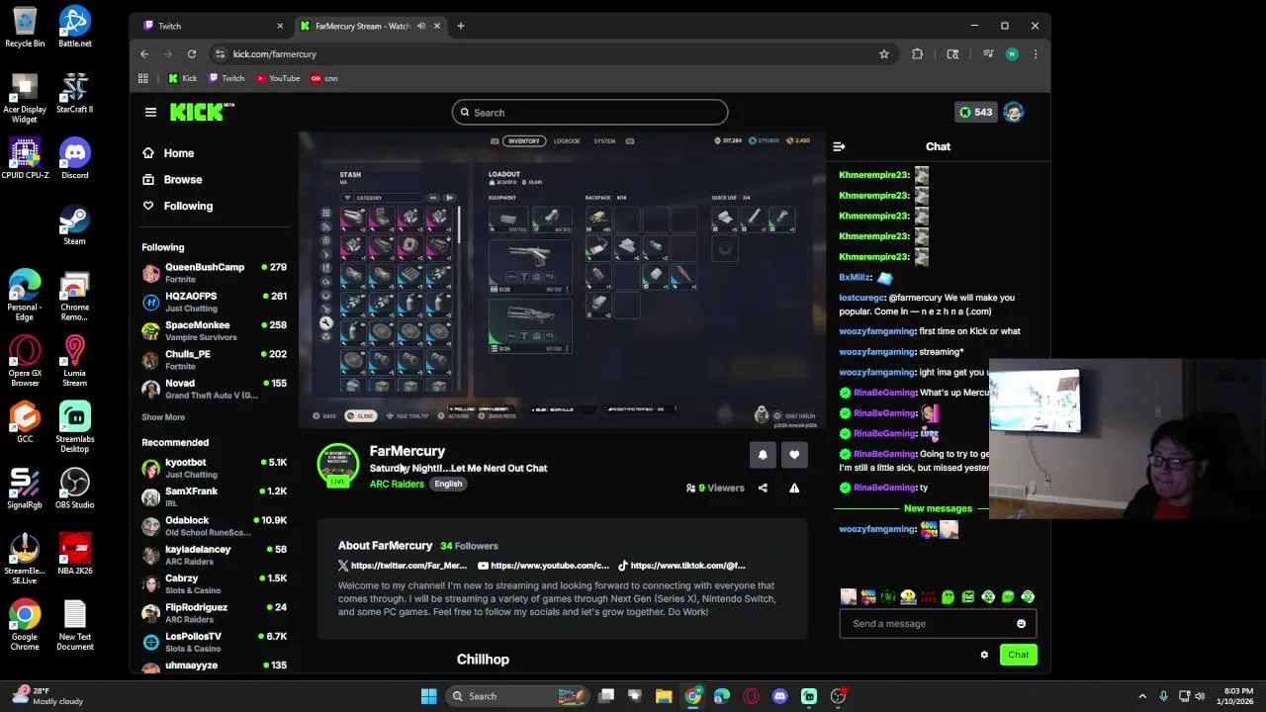This screenshot has height=712, width=1266.
Task: Open File Explorer from taskbar
Action: tap(664, 696)
